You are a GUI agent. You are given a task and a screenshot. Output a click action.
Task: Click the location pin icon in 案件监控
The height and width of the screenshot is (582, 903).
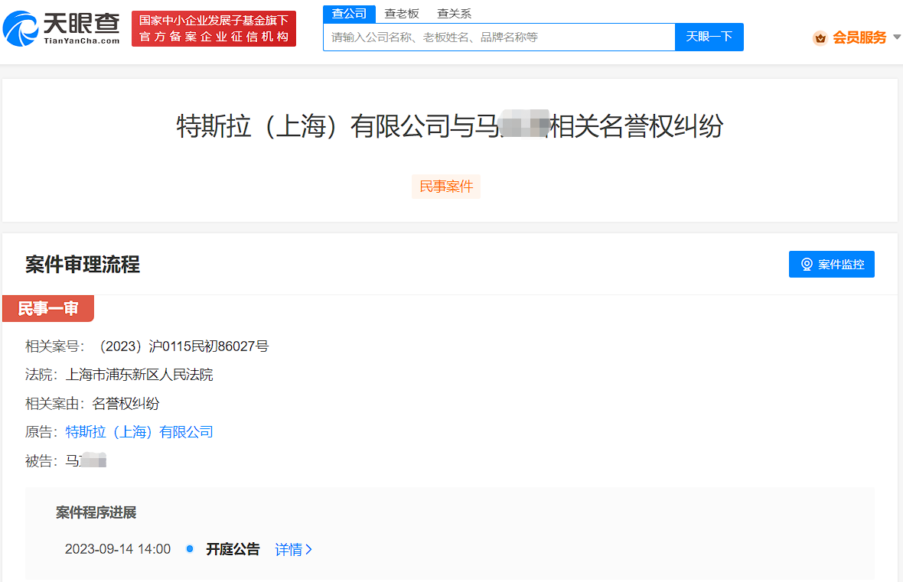point(807,264)
